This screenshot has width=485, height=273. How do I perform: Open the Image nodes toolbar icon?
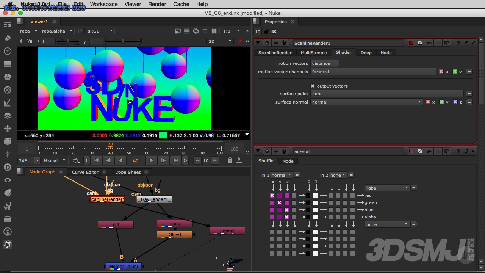(x=7, y=25)
